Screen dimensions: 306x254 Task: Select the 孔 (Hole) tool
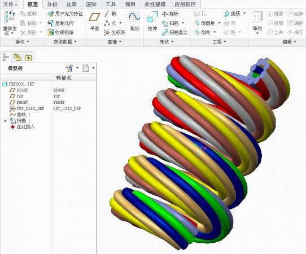pyautogui.click(x=199, y=14)
